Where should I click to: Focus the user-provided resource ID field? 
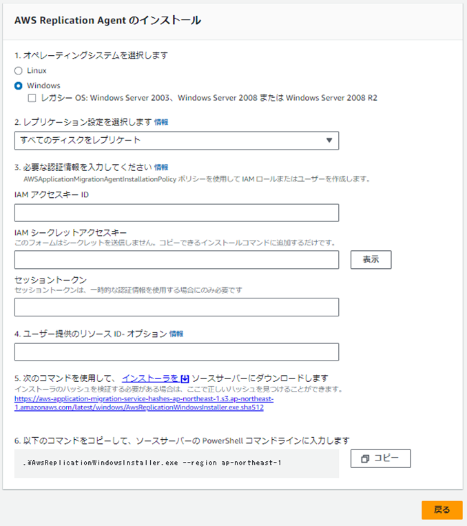point(177,352)
